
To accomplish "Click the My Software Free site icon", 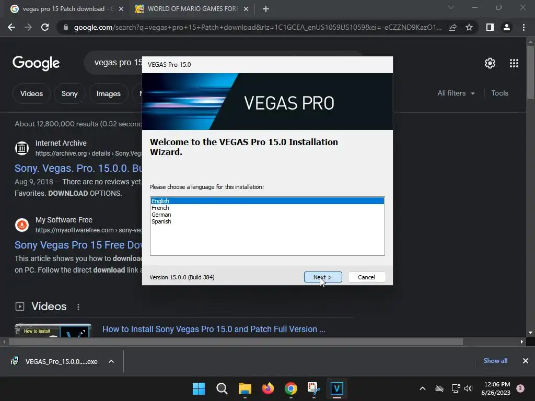I will tap(22, 225).
